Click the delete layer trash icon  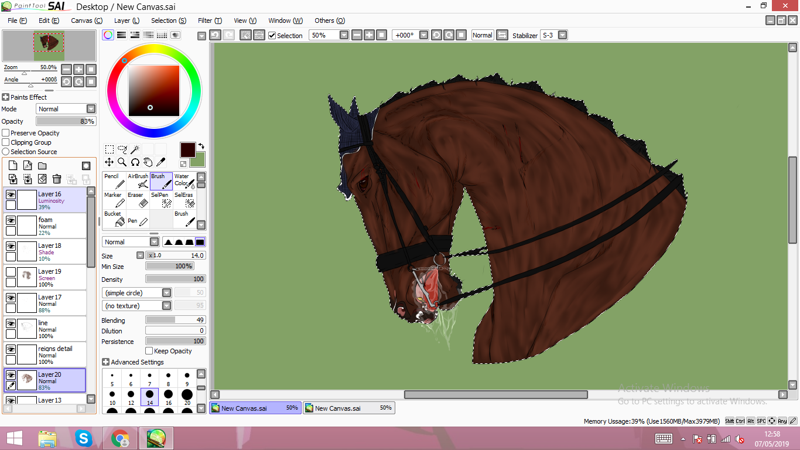coord(57,179)
